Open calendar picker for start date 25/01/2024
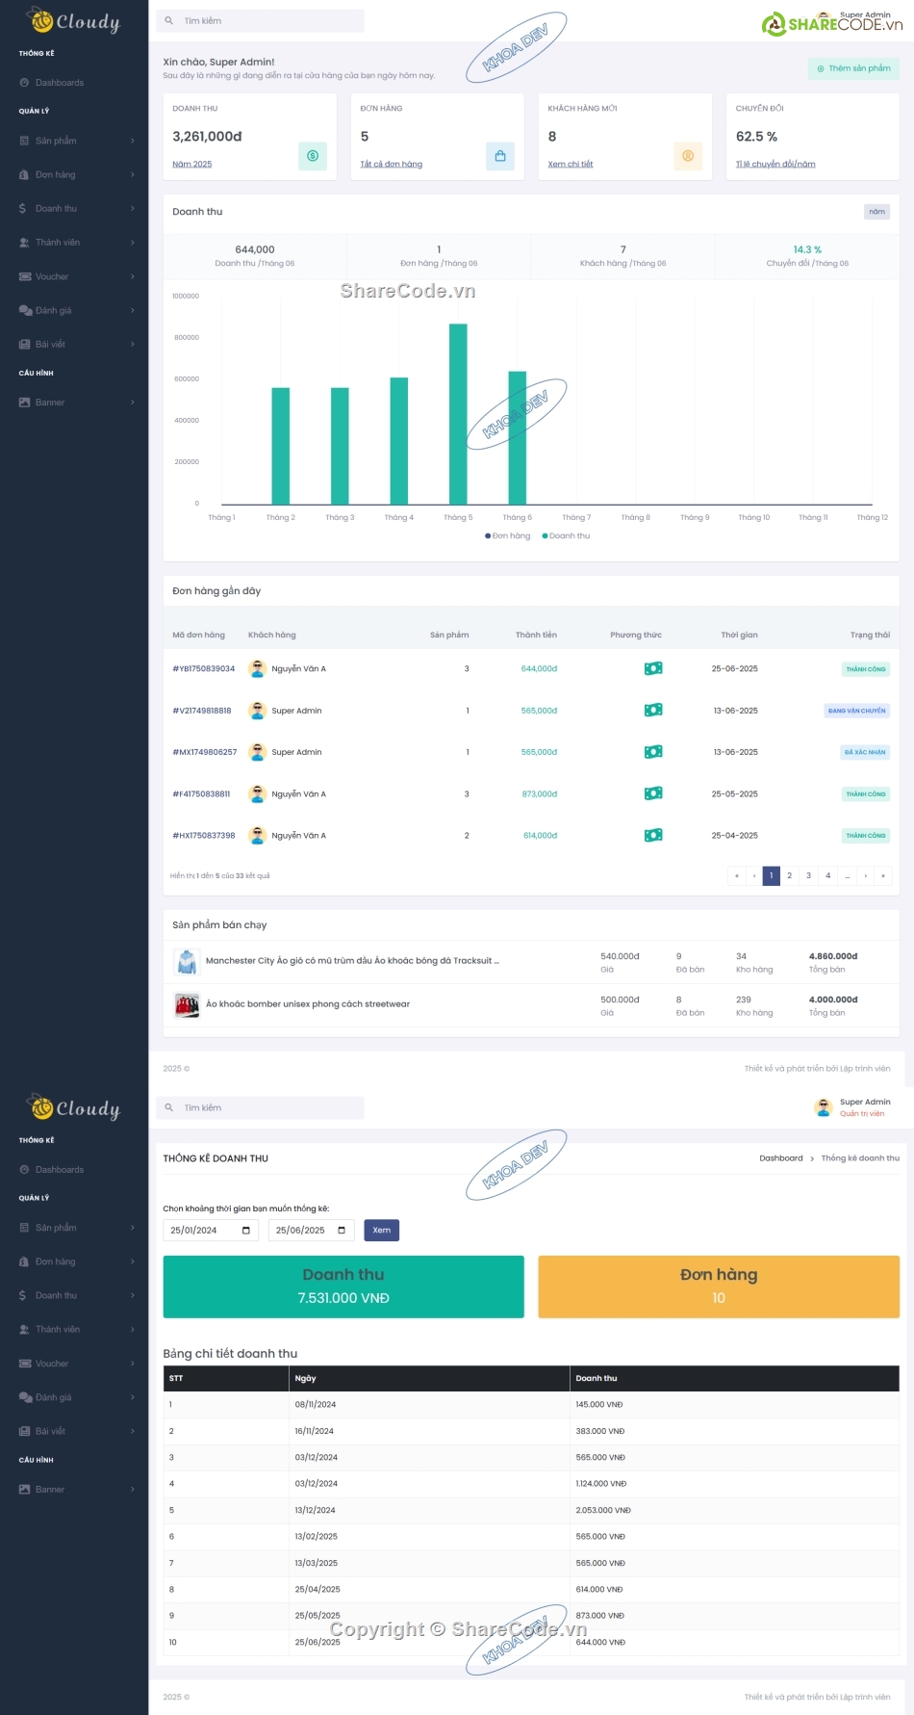 coord(246,1231)
